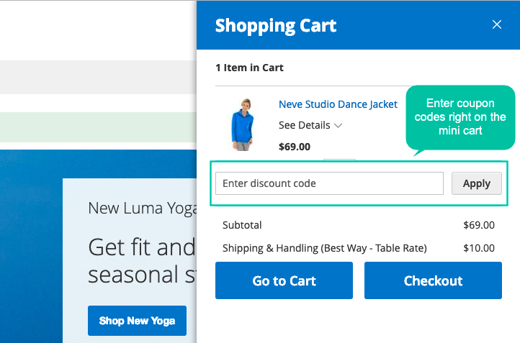Viewport: 520px width, 343px height.
Task: Click the New Luma Yoga banner heading
Action: tap(143, 209)
